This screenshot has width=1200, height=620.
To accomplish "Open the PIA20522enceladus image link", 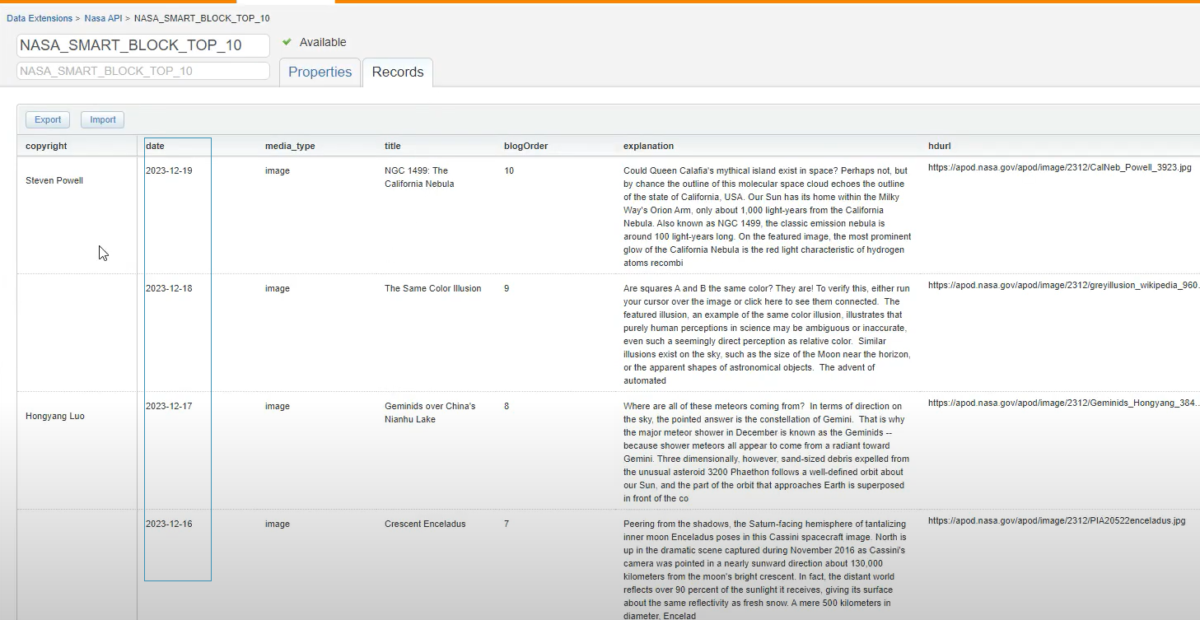I will pyautogui.click(x=1057, y=520).
